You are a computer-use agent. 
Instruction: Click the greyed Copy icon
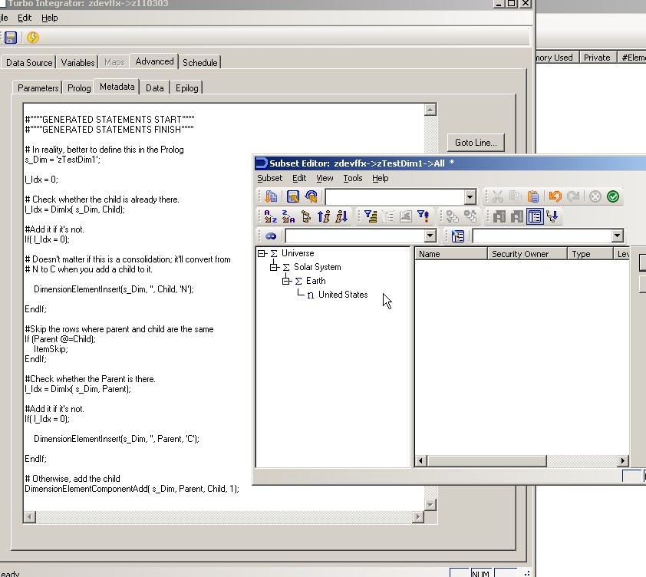[515, 196]
